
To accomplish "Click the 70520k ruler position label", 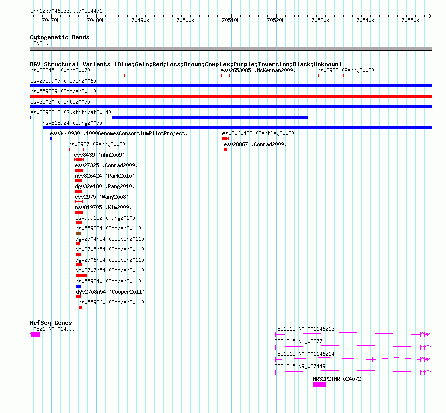I will click(x=276, y=20).
